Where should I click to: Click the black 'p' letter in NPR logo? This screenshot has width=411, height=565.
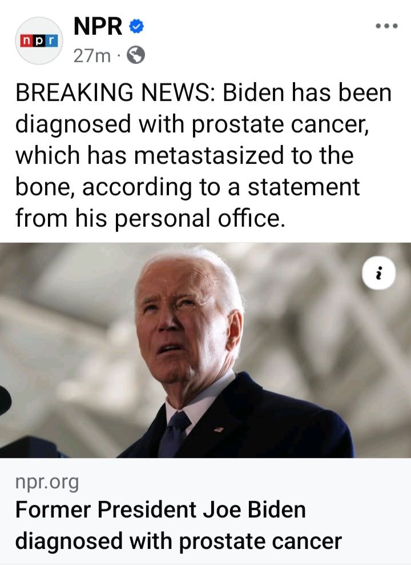39,41
